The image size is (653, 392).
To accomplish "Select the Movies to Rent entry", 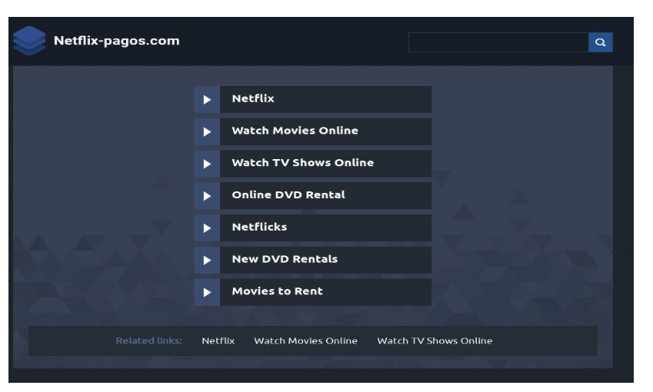I will 277,292.
